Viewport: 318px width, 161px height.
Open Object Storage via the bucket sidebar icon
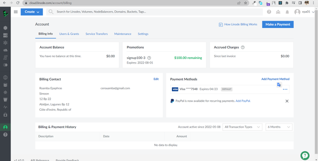pyautogui.click(x=5, y=100)
